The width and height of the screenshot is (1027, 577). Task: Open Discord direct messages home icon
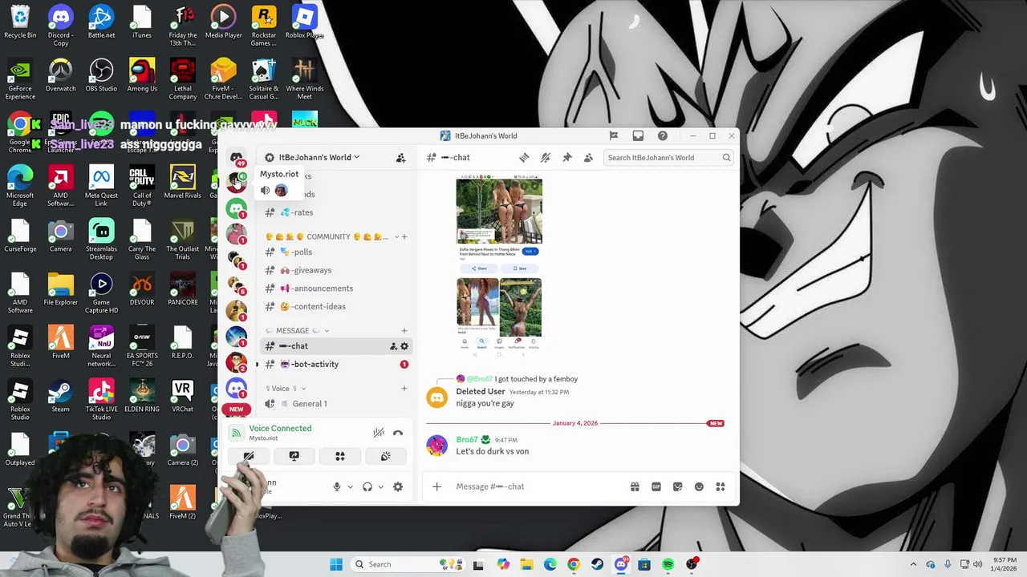pyautogui.click(x=236, y=157)
